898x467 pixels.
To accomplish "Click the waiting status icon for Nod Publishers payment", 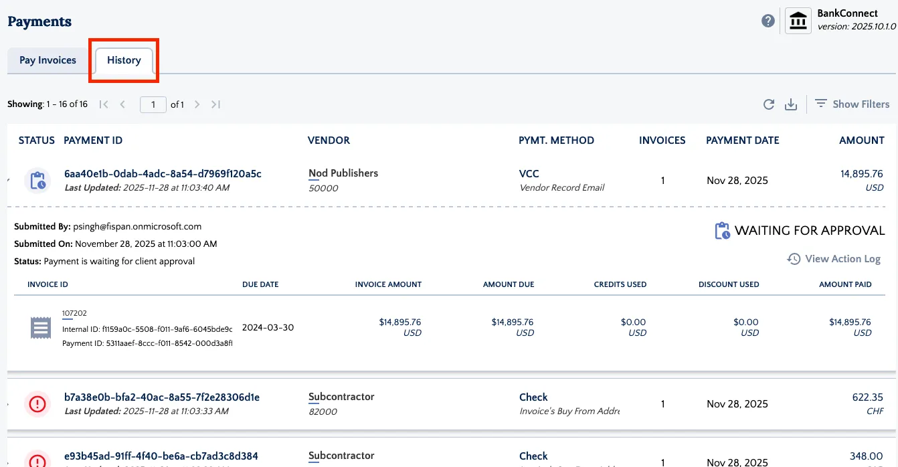I will (37, 181).
